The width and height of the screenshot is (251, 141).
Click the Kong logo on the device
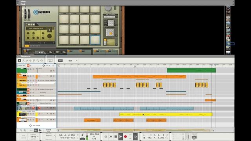point(42,12)
